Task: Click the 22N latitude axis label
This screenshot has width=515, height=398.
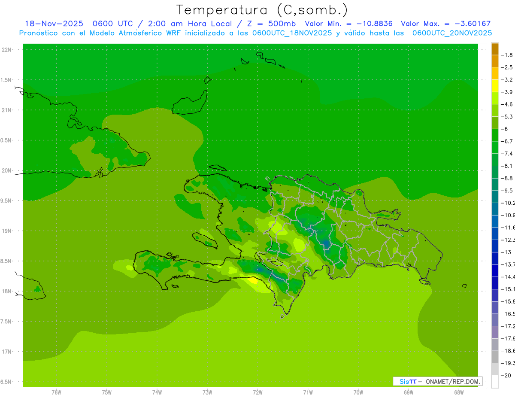Action: coord(7,50)
